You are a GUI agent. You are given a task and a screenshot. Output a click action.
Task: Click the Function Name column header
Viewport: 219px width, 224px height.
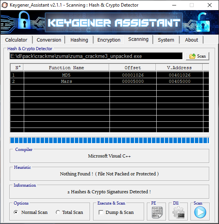(x=66, y=67)
